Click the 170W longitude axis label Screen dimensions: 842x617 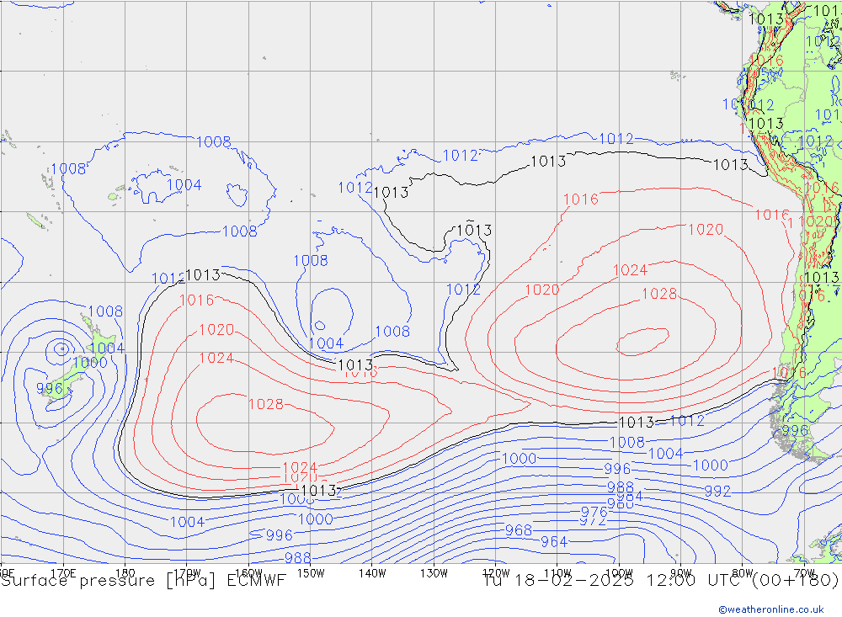(x=187, y=572)
